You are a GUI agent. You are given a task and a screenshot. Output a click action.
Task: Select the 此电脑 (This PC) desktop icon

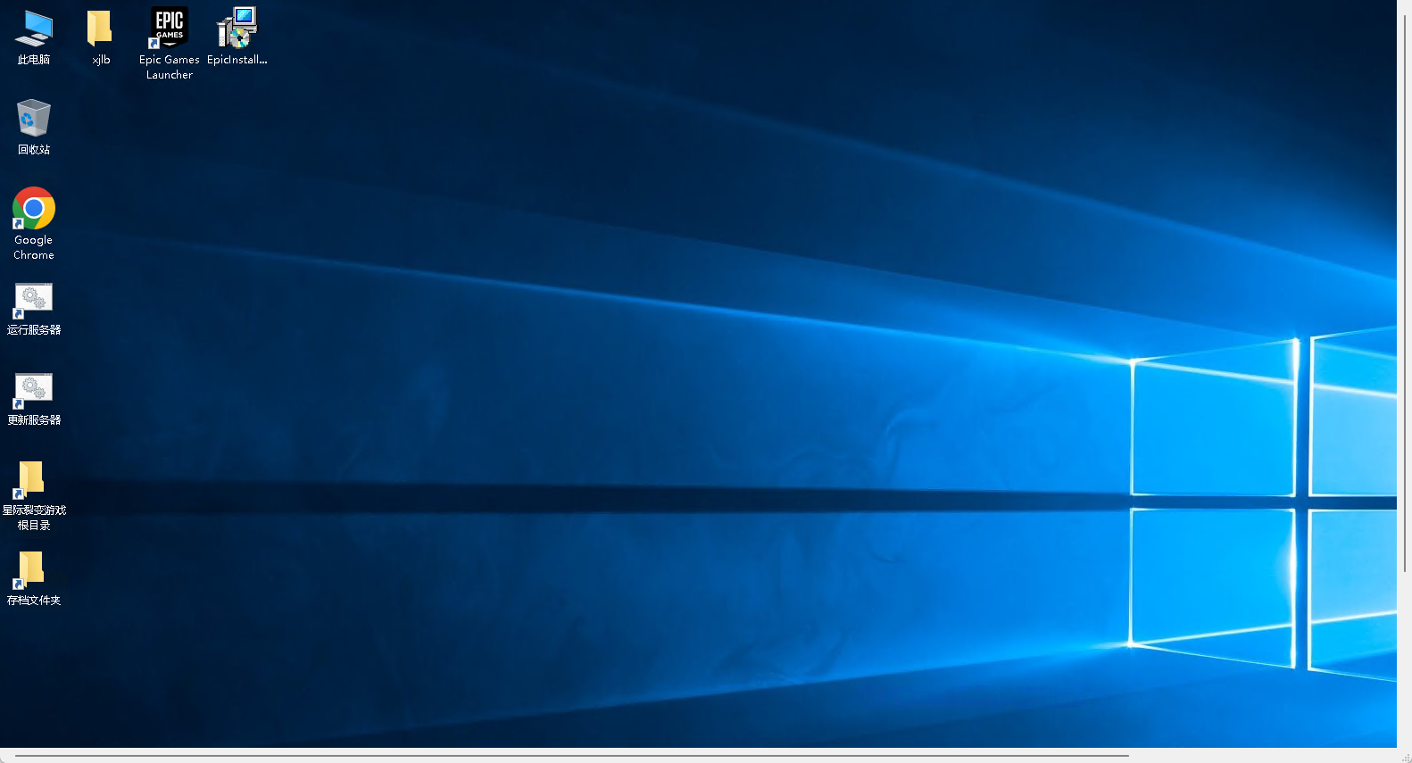(34, 29)
